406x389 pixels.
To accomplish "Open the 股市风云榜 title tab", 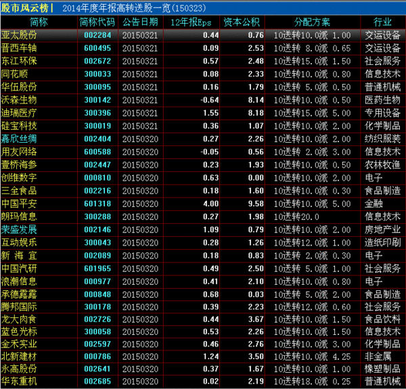I will [x=25, y=8].
